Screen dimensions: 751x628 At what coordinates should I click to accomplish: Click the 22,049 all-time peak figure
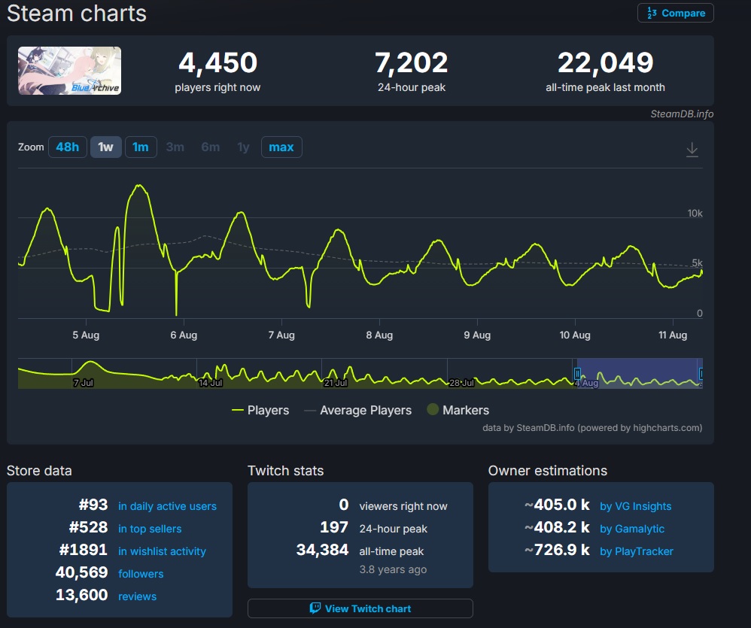pos(606,62)
